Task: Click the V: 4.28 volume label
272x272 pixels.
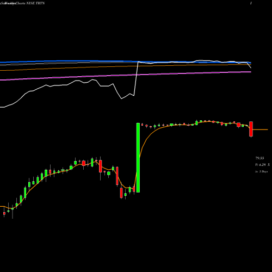Action: (262, 165)
